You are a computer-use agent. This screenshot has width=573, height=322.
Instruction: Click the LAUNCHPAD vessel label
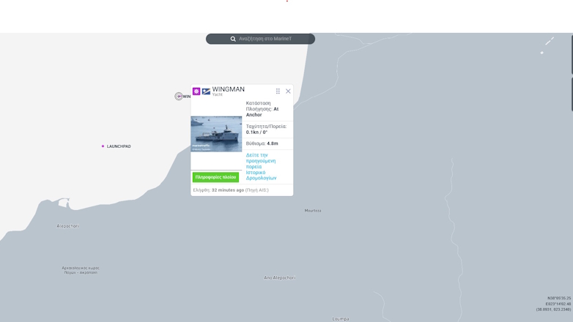[119, 146]
